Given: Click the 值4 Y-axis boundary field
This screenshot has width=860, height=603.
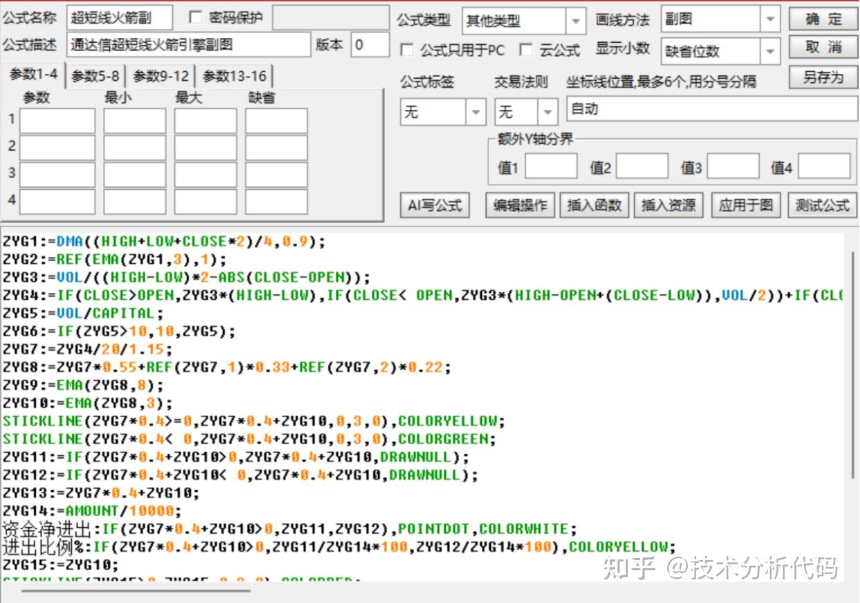Looking at the screenshot, I should pos(824,166).
